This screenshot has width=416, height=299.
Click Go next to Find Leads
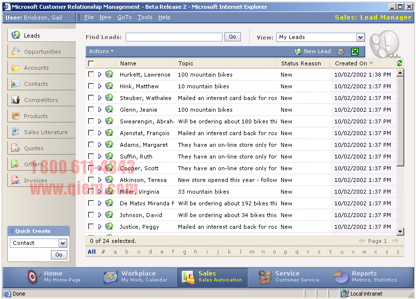coord(232,37)
